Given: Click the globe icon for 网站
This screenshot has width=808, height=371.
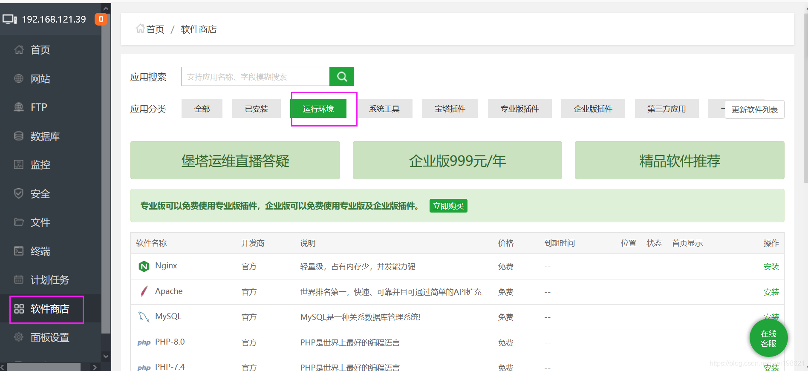Looking at the screenshot, I should coord(19,78).
